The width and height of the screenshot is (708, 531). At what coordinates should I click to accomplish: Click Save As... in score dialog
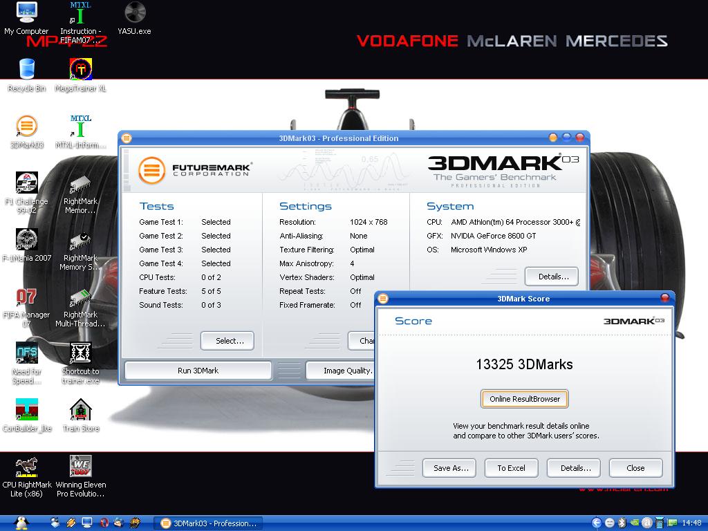[x=449, y=468]
